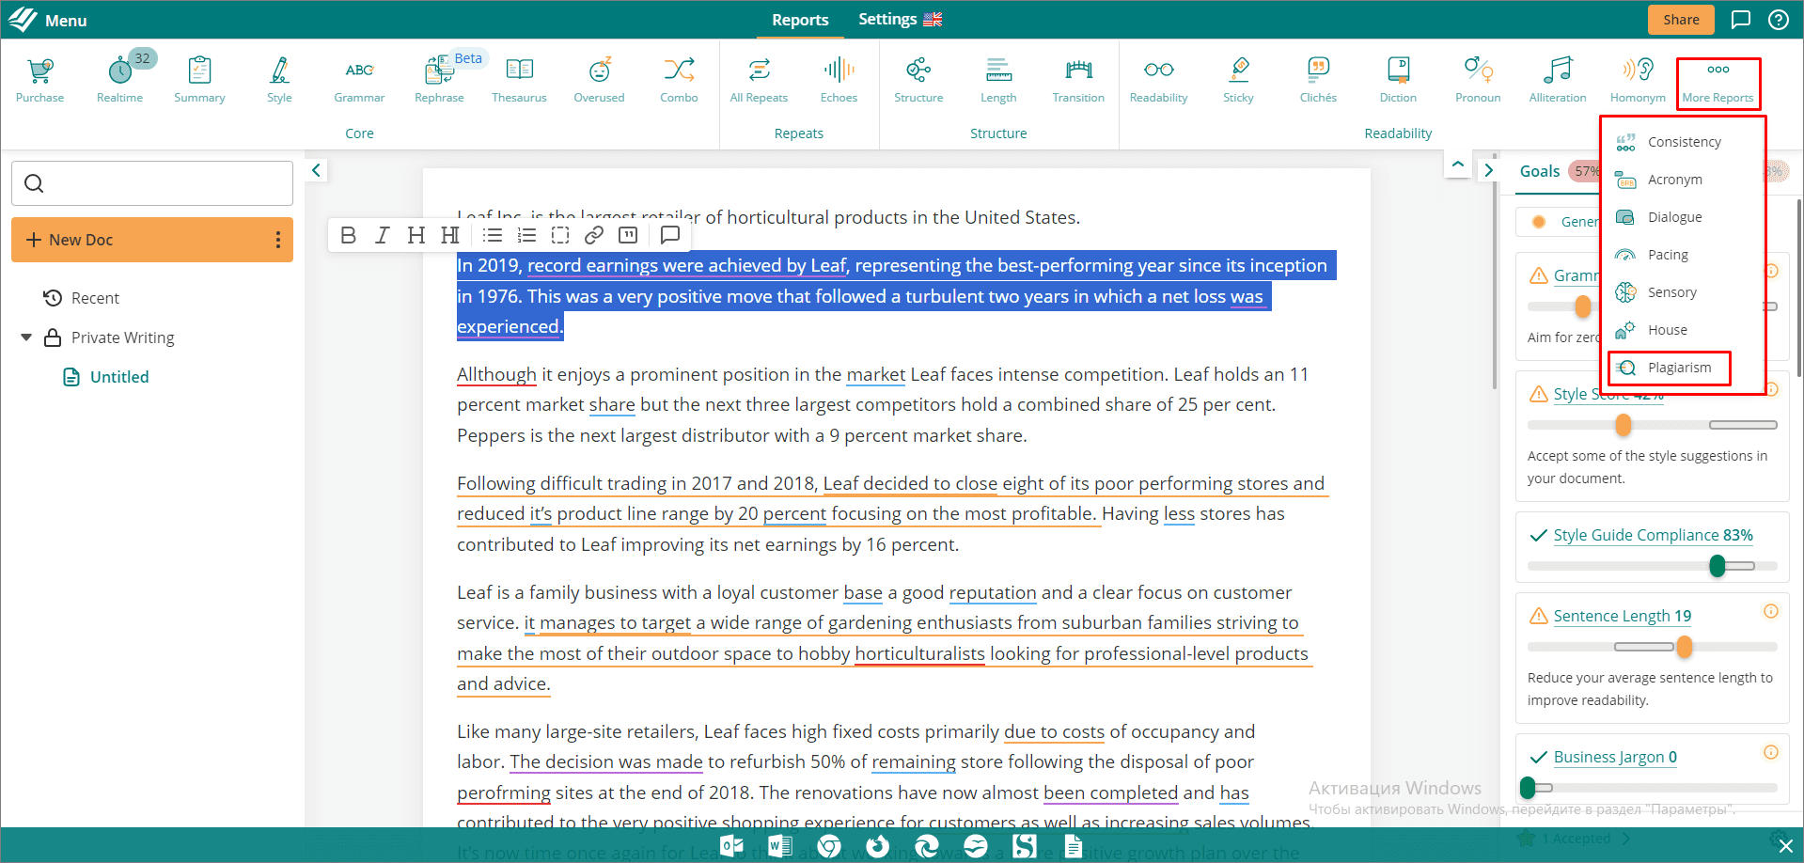Run the Clichés check
This screenshot has width=1804, height=863.
point(1317,75)
